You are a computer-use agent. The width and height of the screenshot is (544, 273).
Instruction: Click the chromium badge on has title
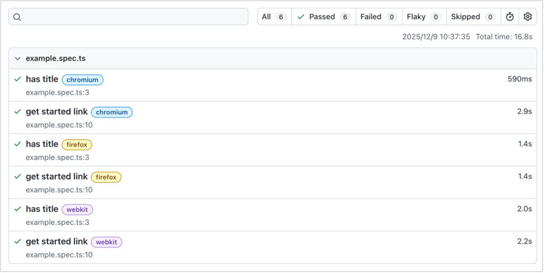[x=83, y=80]
